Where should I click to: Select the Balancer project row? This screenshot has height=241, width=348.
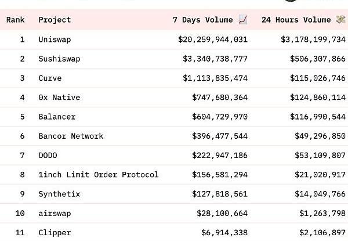57,117
